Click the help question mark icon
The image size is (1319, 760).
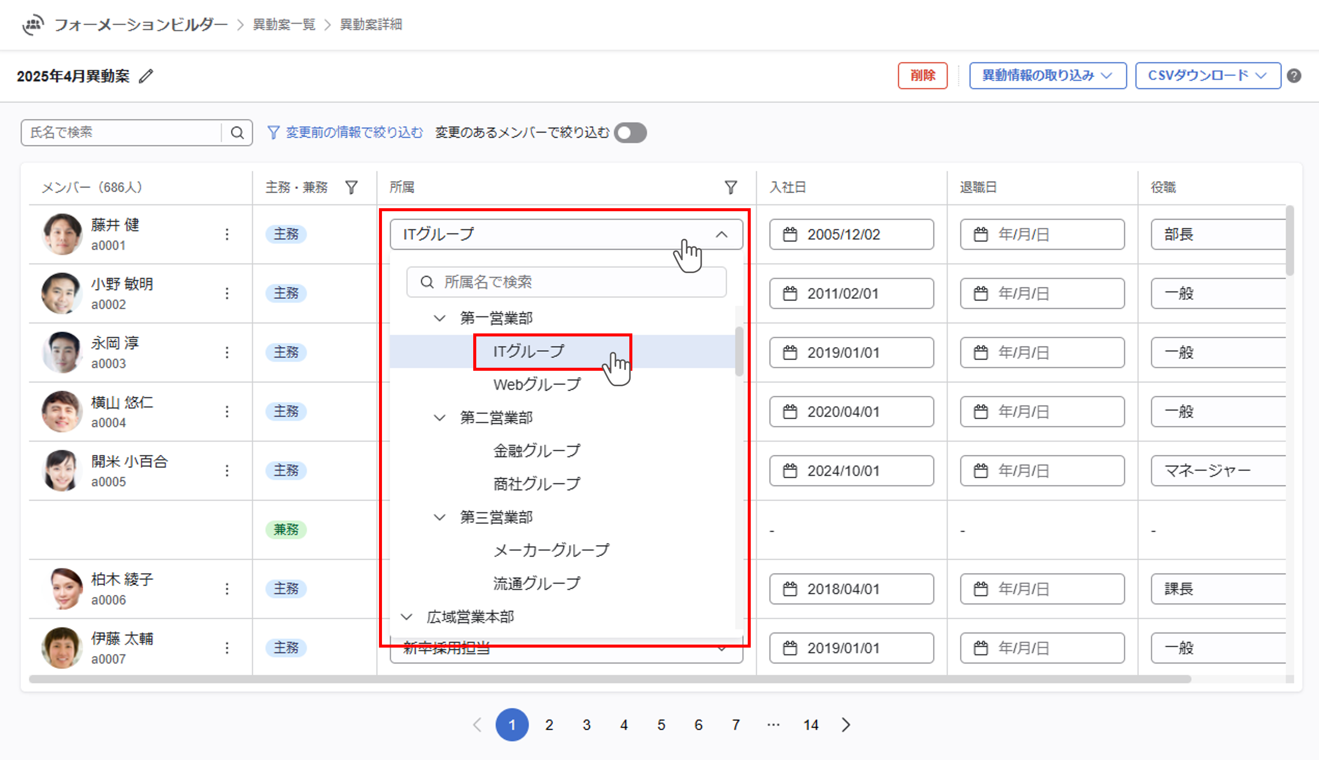tap(1294, 76)
